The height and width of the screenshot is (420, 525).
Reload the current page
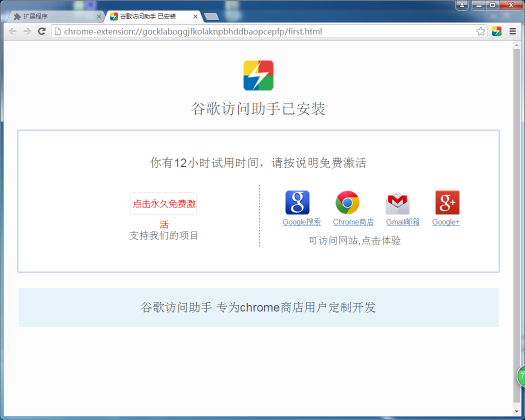tap(42, 31)
